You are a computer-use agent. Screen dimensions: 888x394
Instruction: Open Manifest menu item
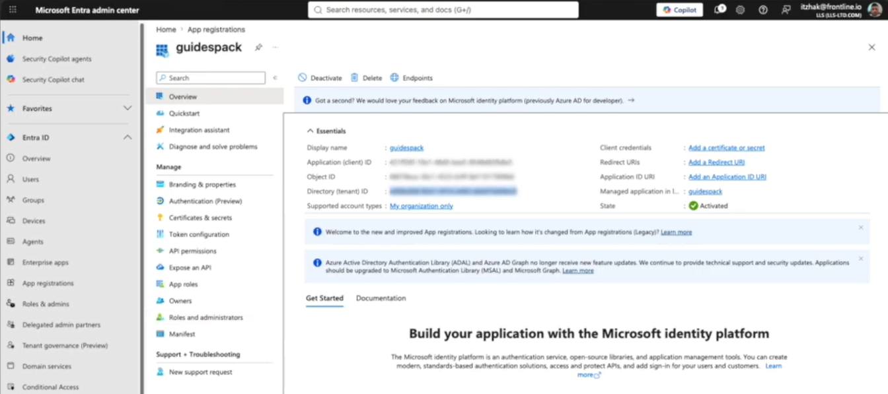pyautogui.click(x=182, y=334)
